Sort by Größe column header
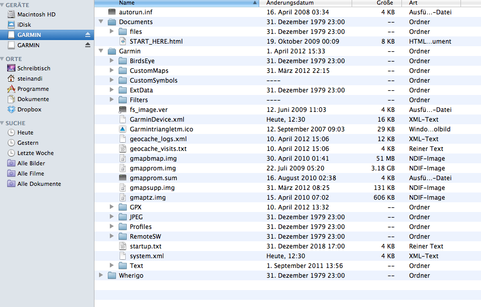 (x=377, y=3)
